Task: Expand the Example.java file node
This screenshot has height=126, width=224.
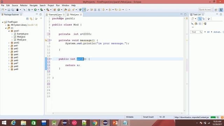Action: tap(12, 34)
